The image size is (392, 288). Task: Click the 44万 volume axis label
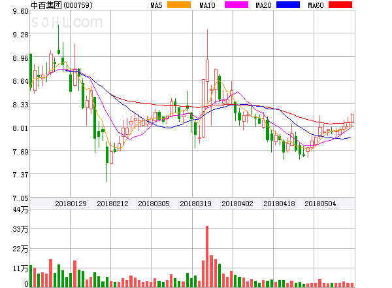pyautogui.click(x=20, y=209)
